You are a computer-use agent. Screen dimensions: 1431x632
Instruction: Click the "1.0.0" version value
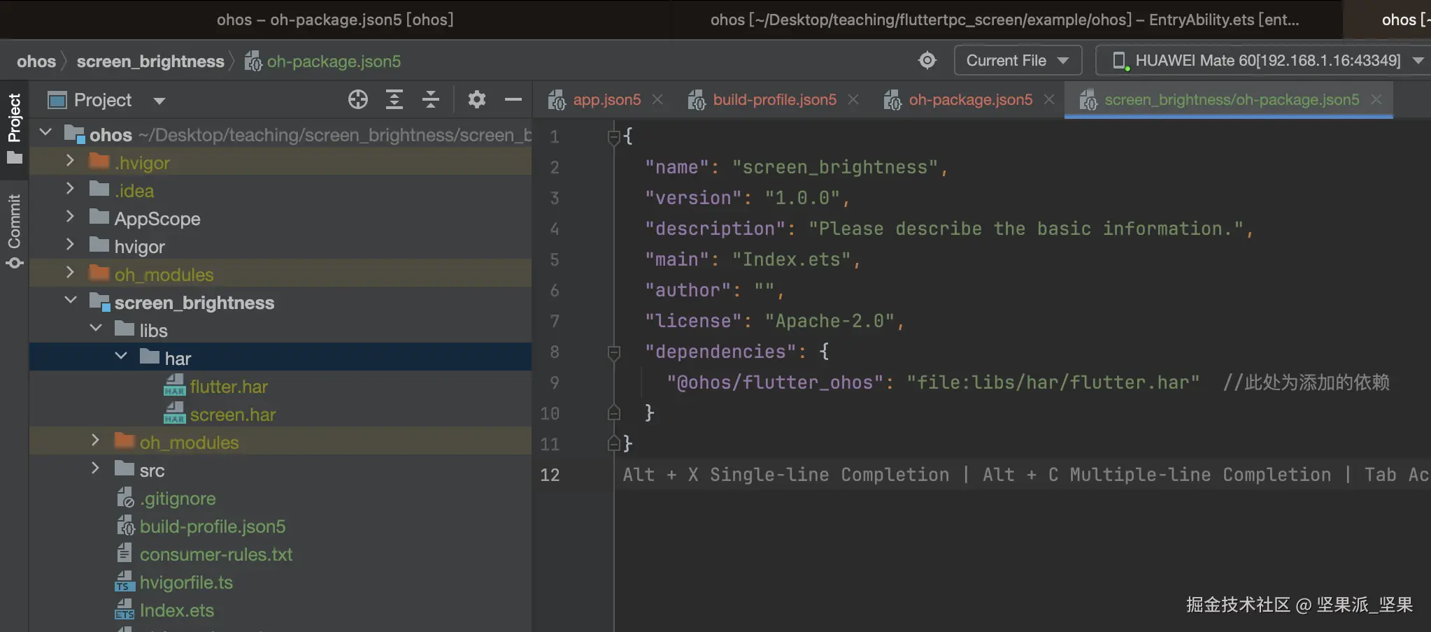click(x=802, y=198)
